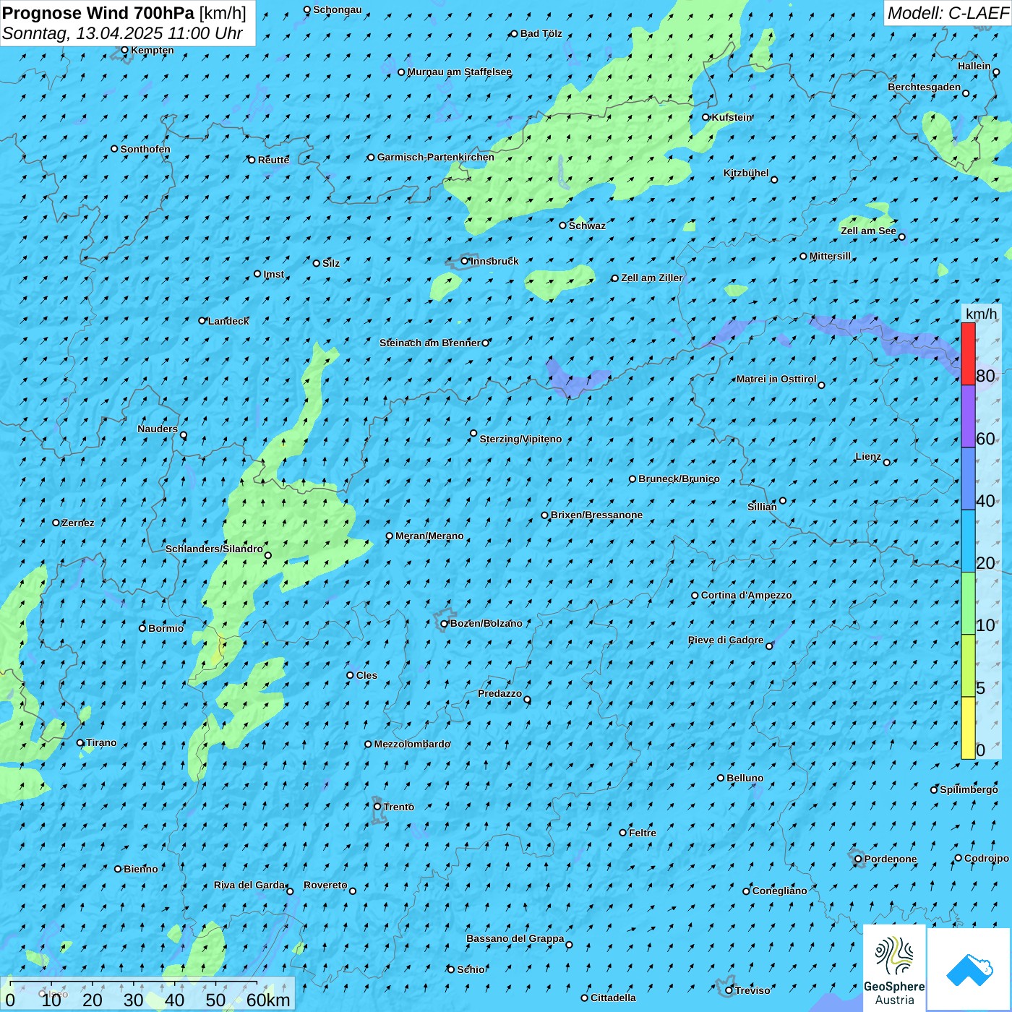
Task: Click the Kempten city marker circle
Action: (124, 50)
